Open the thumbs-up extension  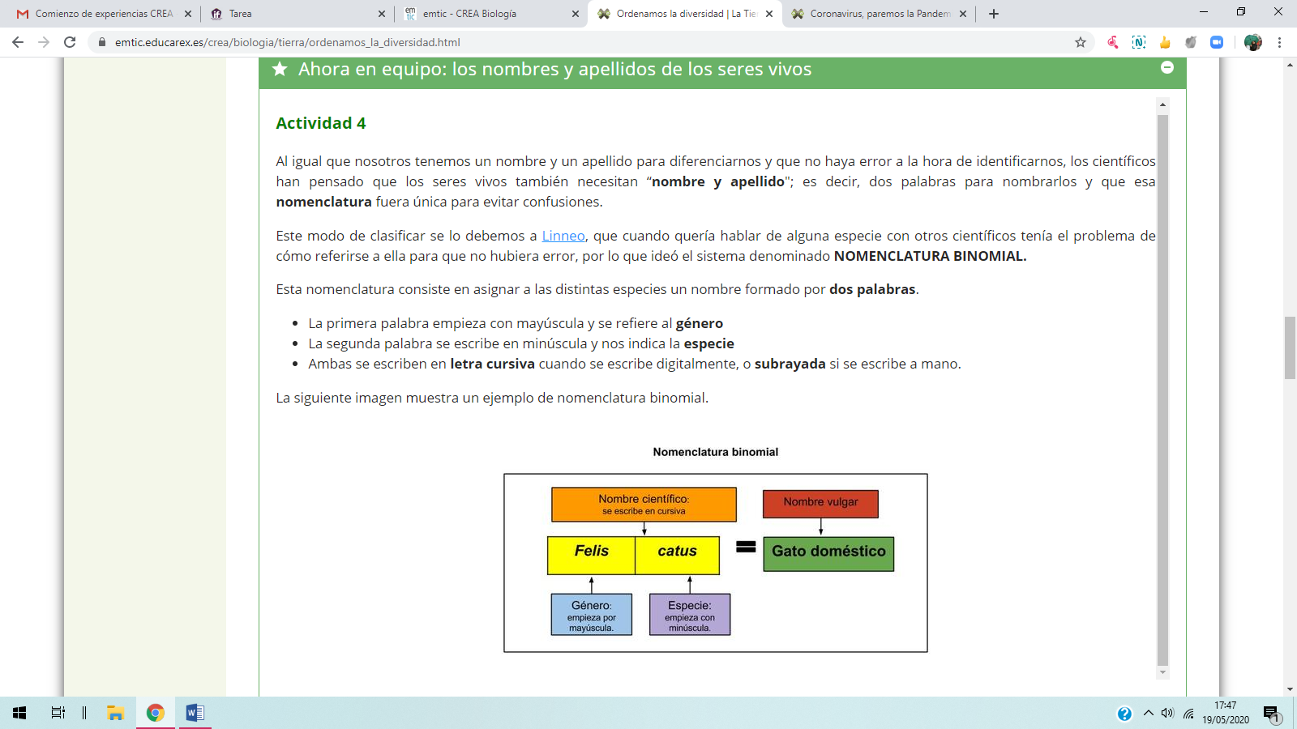click(1165, 42)
